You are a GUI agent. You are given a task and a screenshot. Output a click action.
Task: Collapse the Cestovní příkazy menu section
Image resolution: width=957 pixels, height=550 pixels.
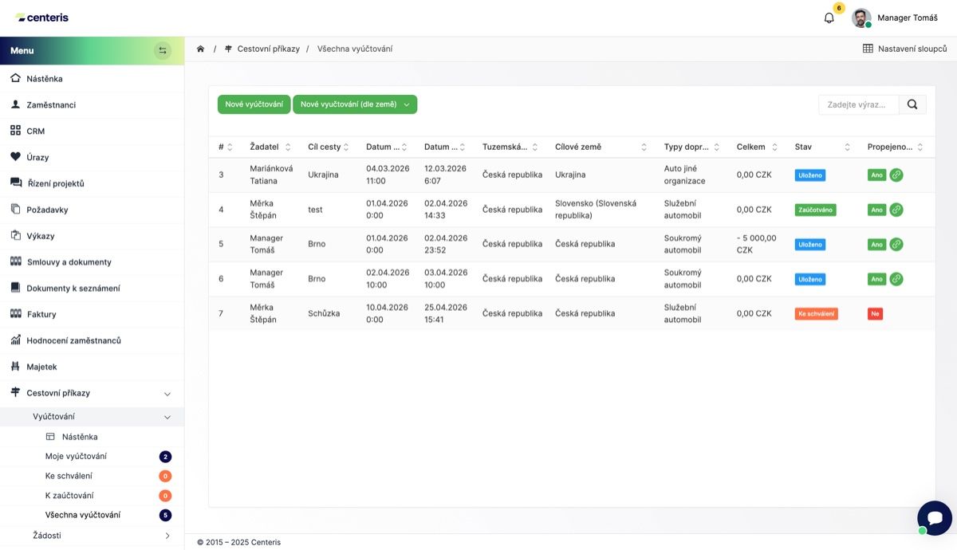[x=167, y=394]
